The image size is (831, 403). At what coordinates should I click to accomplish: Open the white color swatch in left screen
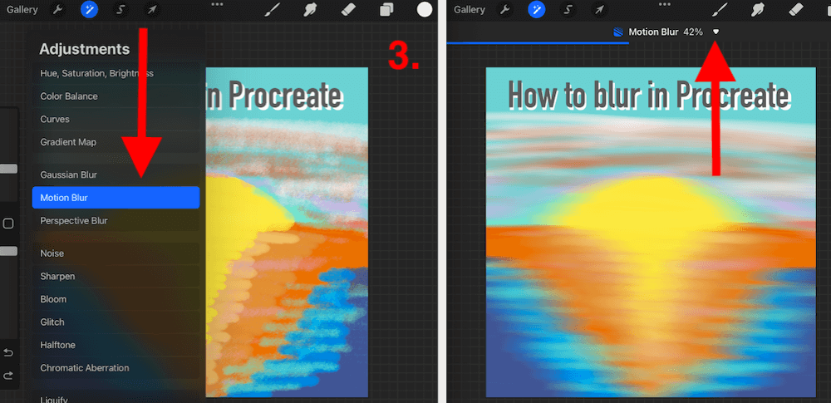pyautogui.click(x=425, y=9)
